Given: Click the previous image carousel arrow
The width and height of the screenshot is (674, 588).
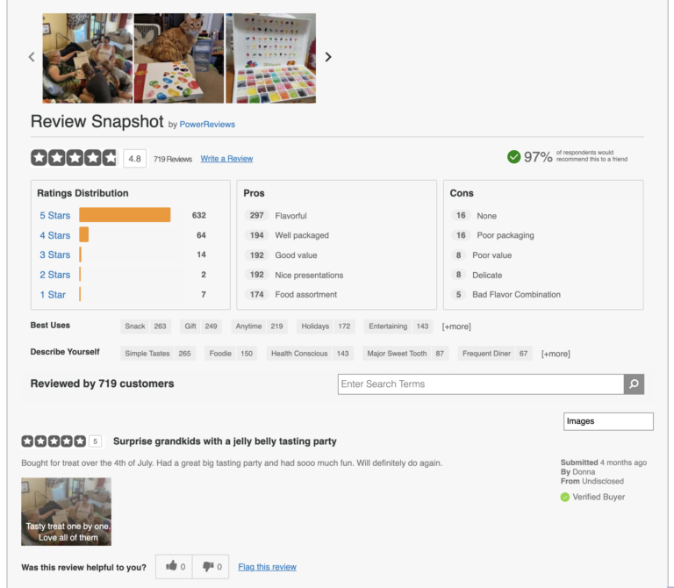Looking at the screenshot, I should (32, 57).
